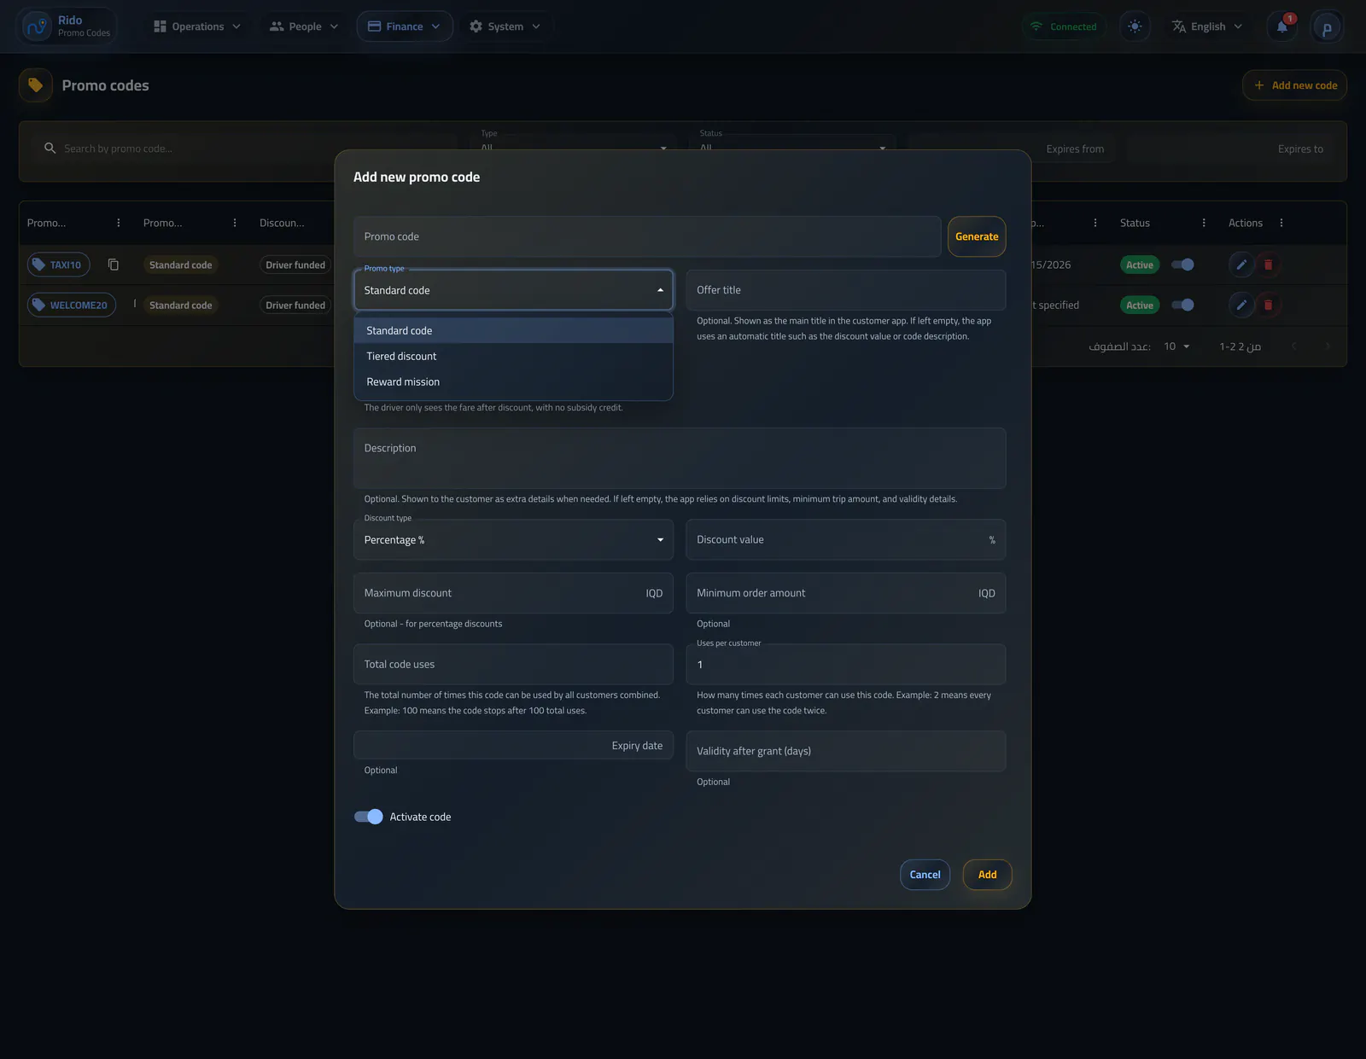Click the promo codes tag icon
The width and height of the screenshot is (1366, 1059).
[36, 85]
